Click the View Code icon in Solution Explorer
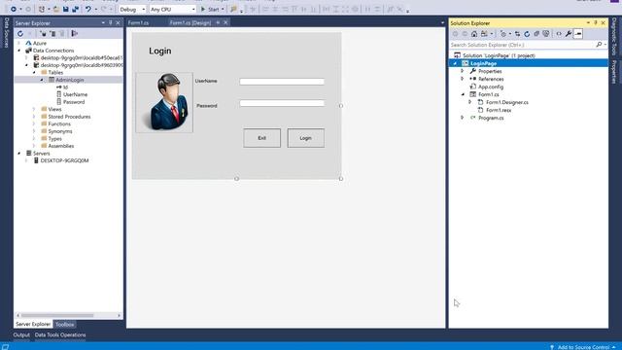Screen dimensions: 622x350 (x=559, y=34)
